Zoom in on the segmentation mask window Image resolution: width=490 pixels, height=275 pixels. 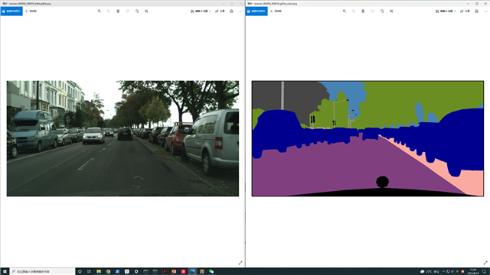pyautogui.click(x=345, y=11)
